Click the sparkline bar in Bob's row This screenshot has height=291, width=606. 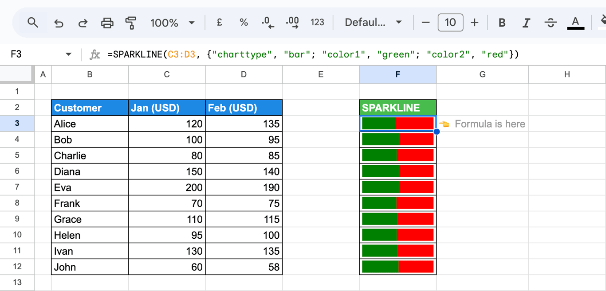pos(397,140)
